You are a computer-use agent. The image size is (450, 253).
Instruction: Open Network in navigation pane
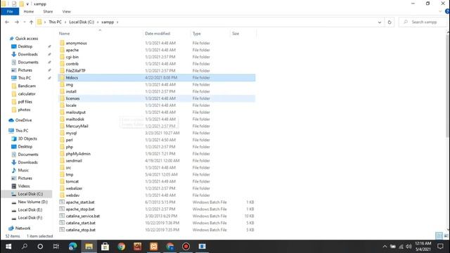pos(22,228)
